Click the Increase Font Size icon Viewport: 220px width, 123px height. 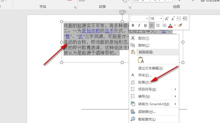167,18
